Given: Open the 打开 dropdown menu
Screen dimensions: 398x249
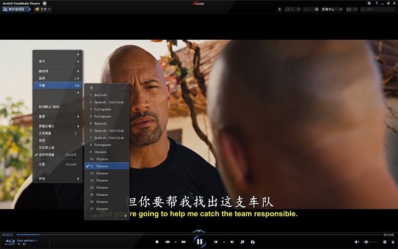Looking at the screenshot, I should click(43, 9).
